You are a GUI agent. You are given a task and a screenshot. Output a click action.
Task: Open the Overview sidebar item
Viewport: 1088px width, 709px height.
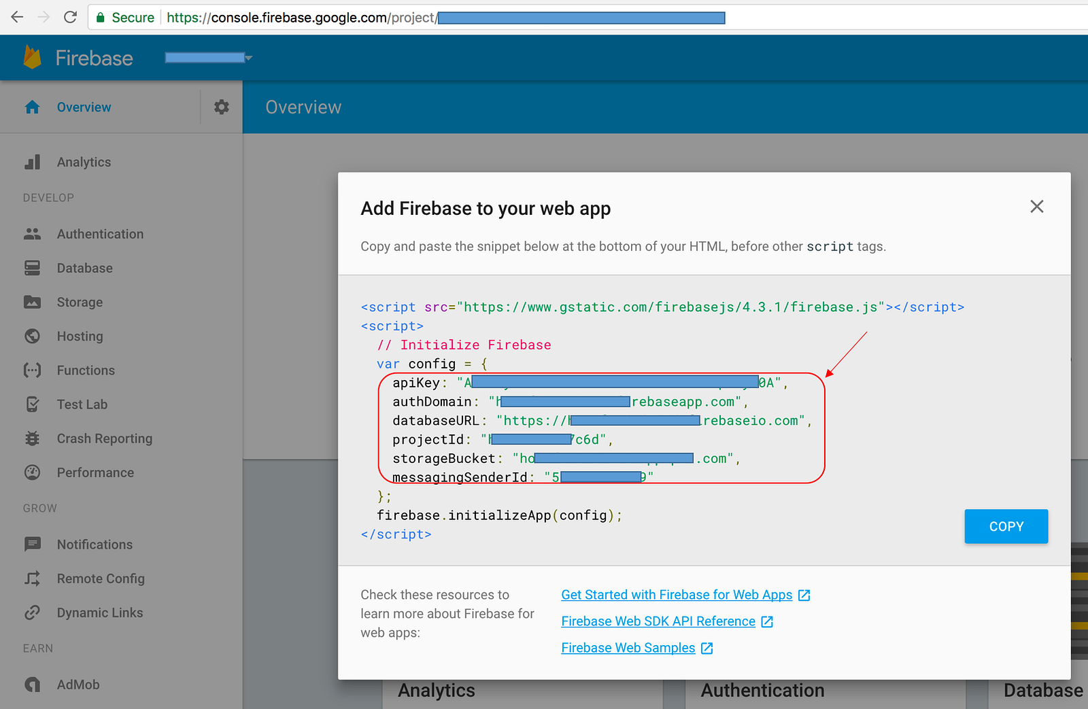(x=84, y=107)
